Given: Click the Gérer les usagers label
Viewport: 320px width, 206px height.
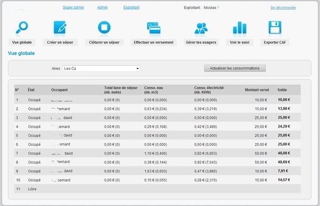Looking at the screenshot, I should click(x=201, y=42).
